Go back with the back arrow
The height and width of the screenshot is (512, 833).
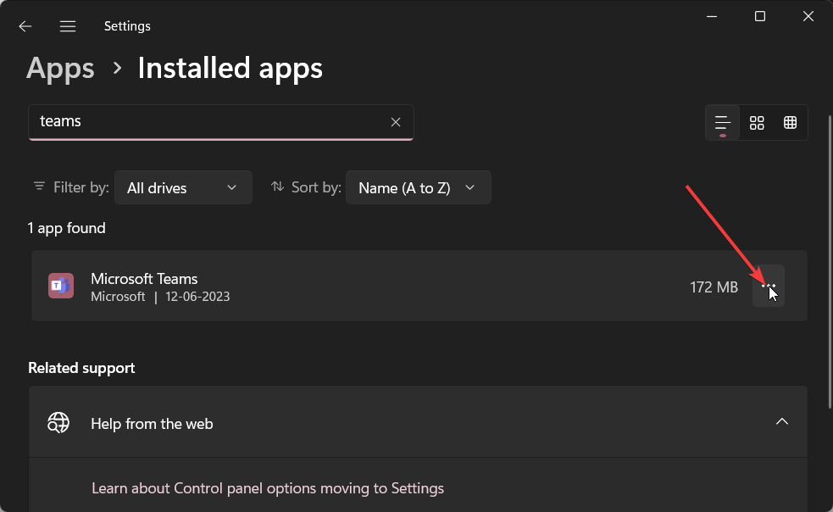(25, 26)
